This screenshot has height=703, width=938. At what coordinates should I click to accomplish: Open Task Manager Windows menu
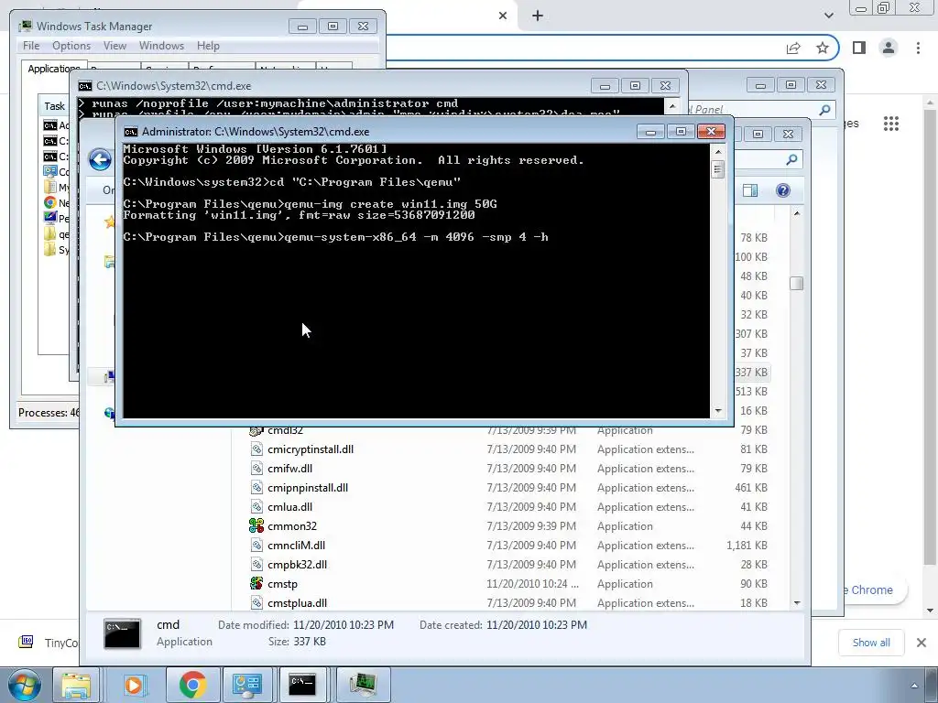pos(161,46)
